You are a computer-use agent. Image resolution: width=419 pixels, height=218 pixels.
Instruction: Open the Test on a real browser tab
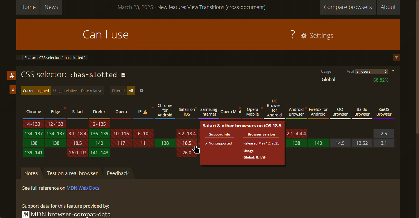click(72, 173)
